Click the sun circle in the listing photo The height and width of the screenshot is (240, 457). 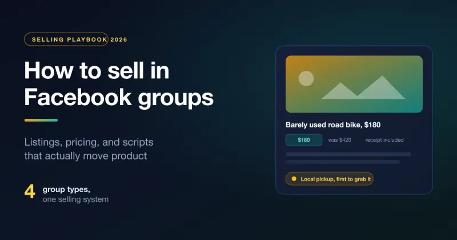pos(306,78)
